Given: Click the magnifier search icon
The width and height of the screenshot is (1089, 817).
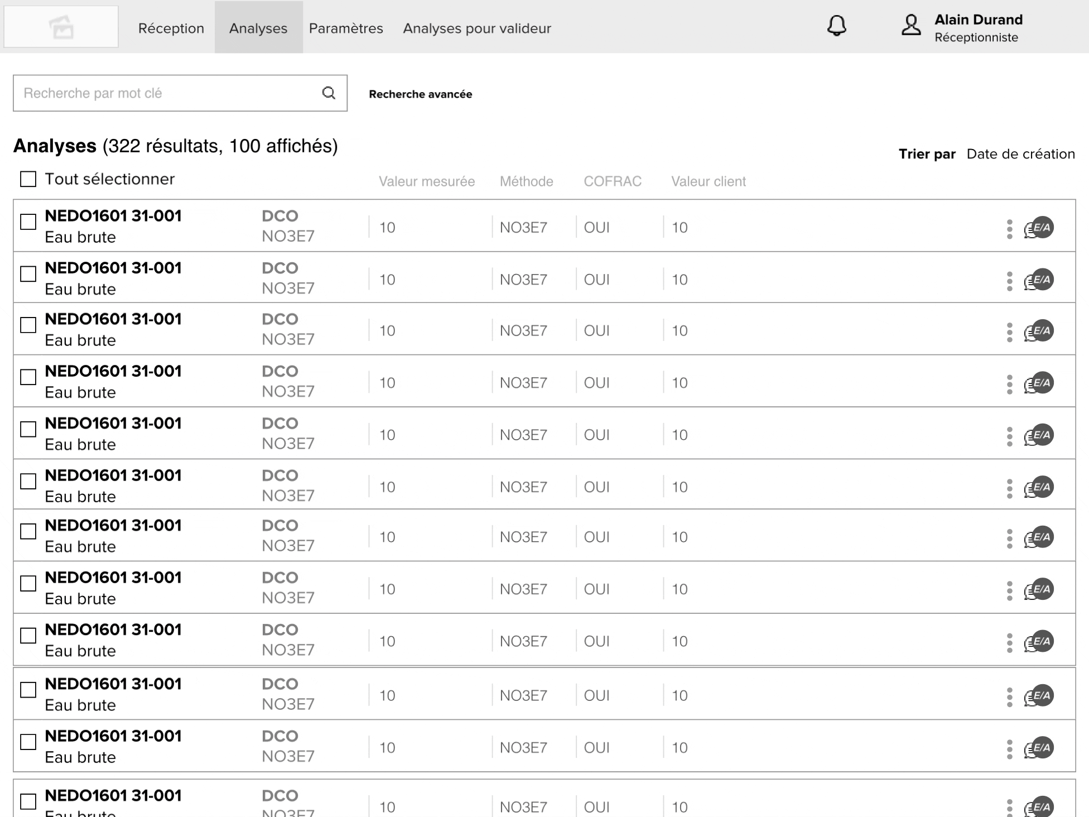Looking at the screenshot, I should point(329,93).
